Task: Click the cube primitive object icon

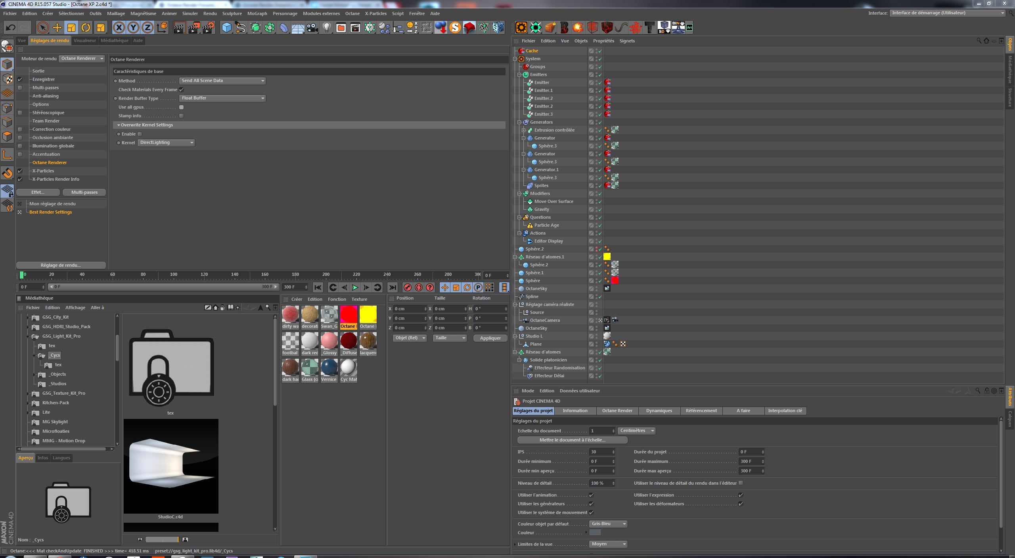Action: coord(226,27)
